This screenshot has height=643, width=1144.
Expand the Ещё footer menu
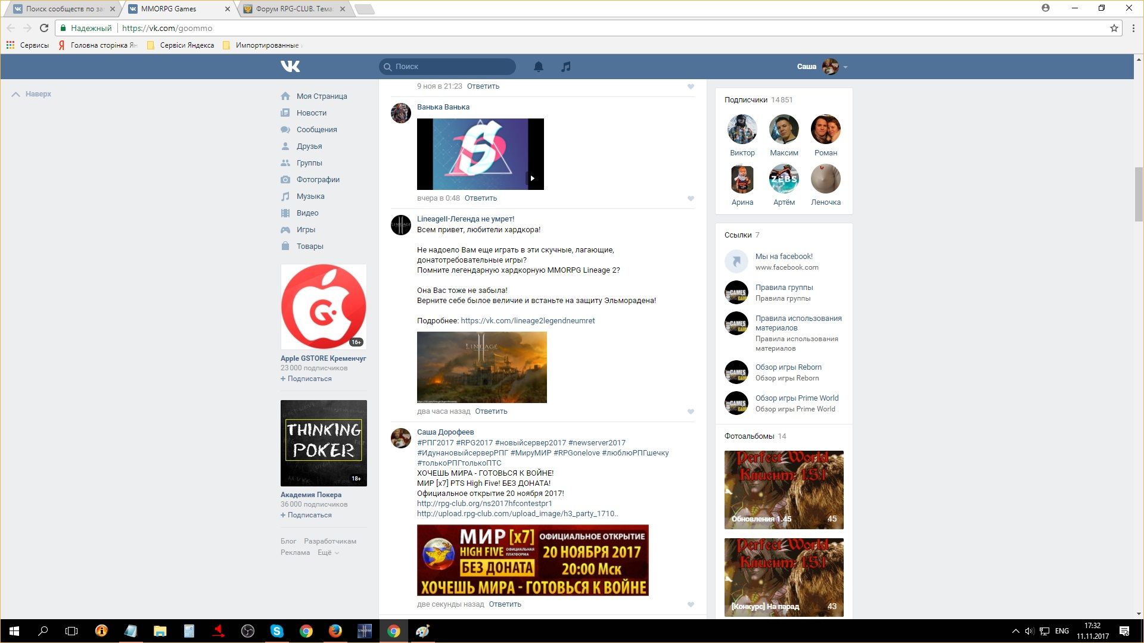tap(328, 553)
